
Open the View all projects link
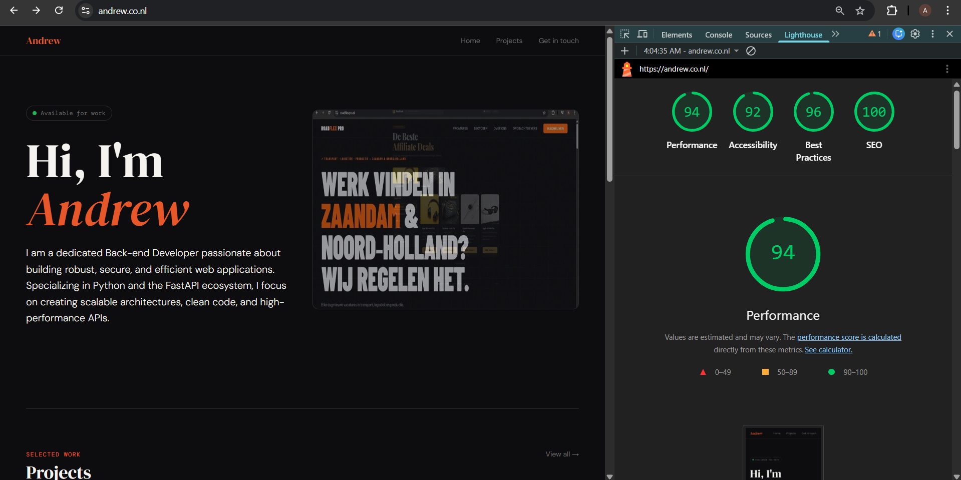click(x=562, y=454)
